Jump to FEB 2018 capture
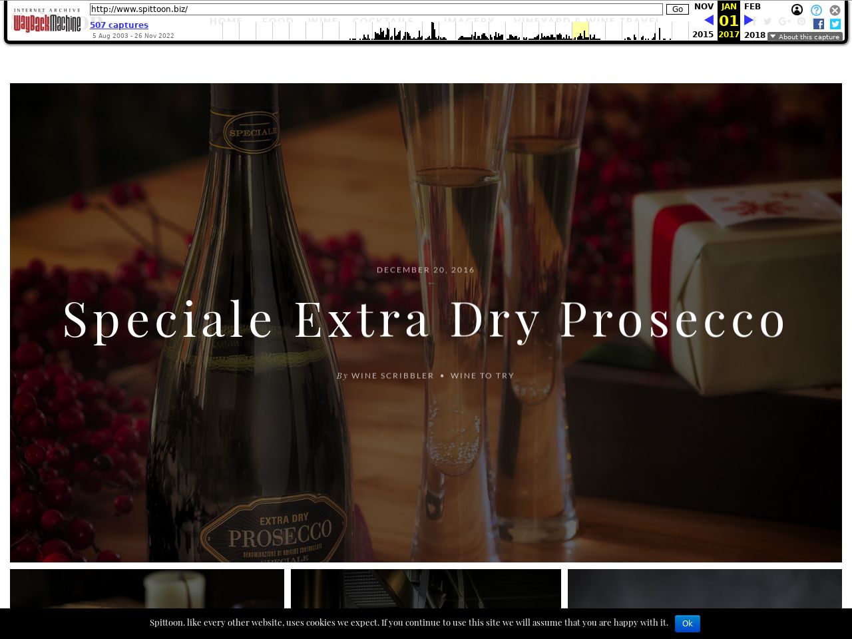 coord(753,7)
